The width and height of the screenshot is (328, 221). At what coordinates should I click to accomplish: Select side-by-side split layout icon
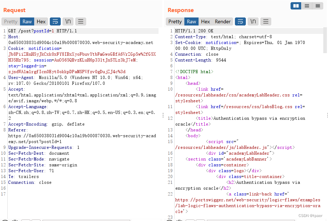point(296,6)
